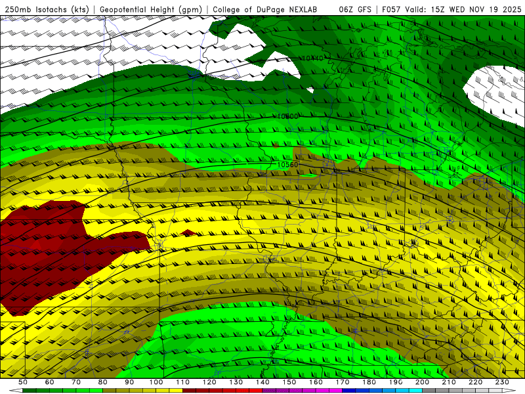The height and width of the screenshot is (394, 525).
Task: Click the 10440 height contour label
Action: point(312,58)
